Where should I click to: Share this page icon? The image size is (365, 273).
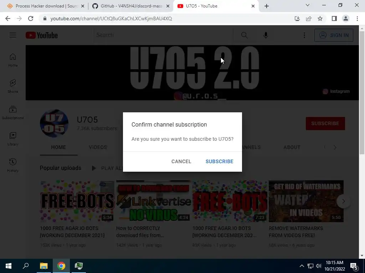309,18
